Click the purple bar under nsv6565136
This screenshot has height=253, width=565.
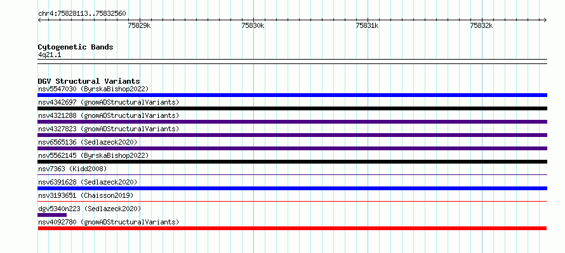(x=292, y=148)
